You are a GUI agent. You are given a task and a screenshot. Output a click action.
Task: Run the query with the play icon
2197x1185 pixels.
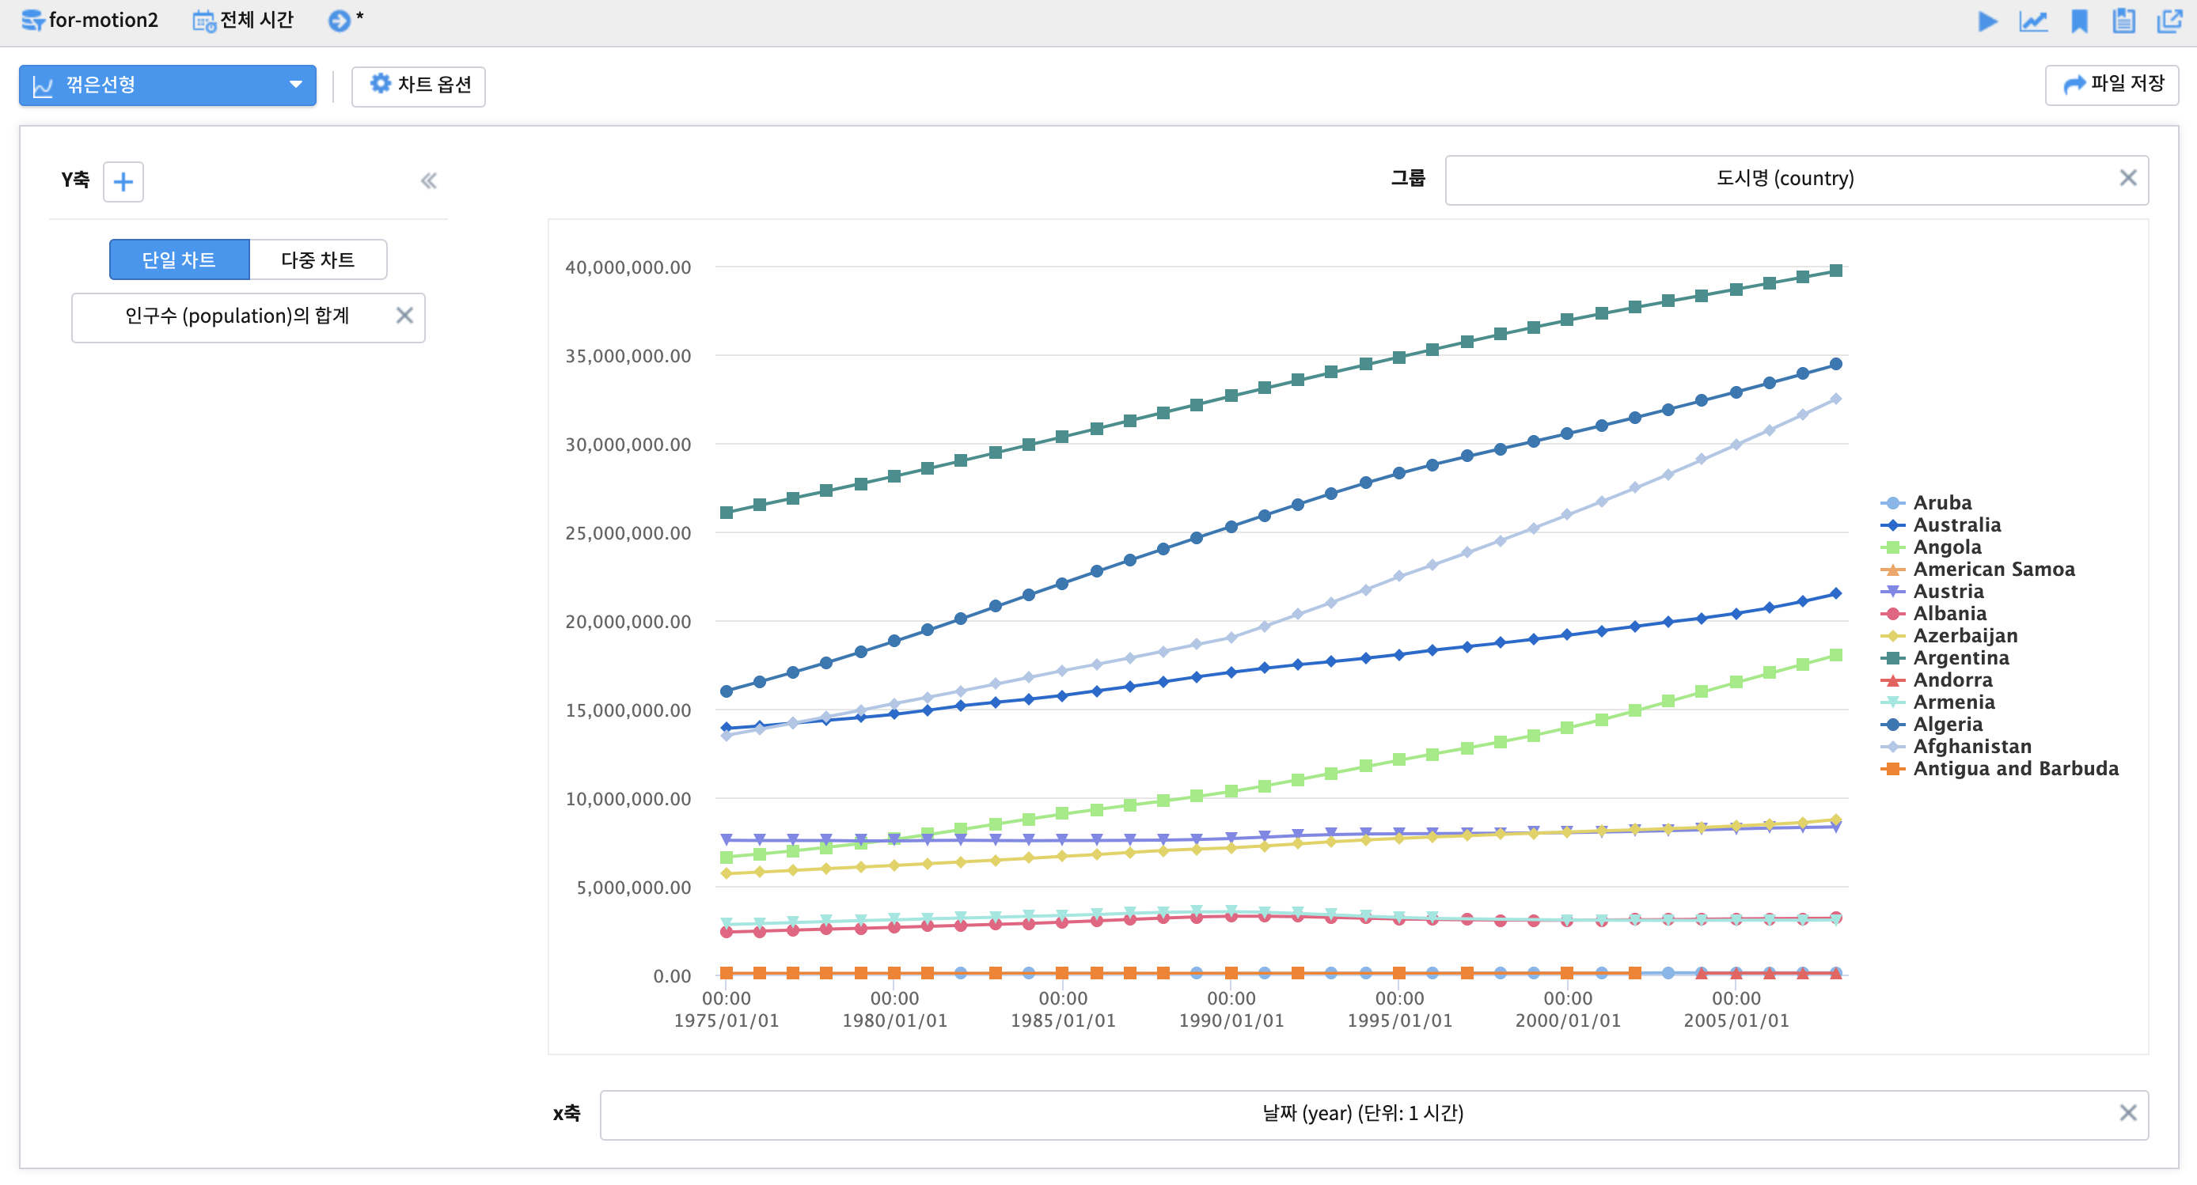point(1987,21)
